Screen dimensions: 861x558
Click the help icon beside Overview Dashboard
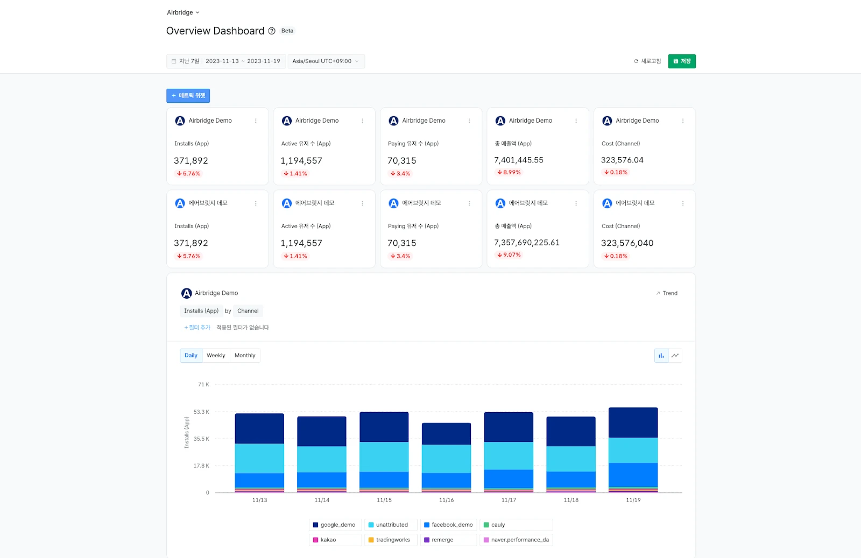pos(272,31)
